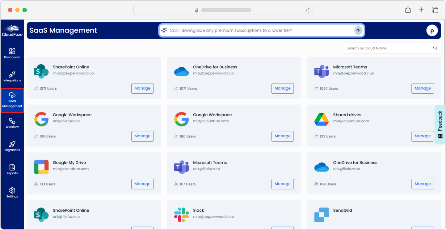The height and width of the screenshot is (230, 446).
Task: Click the browser share icon
Action: click(x=408, y=10)
